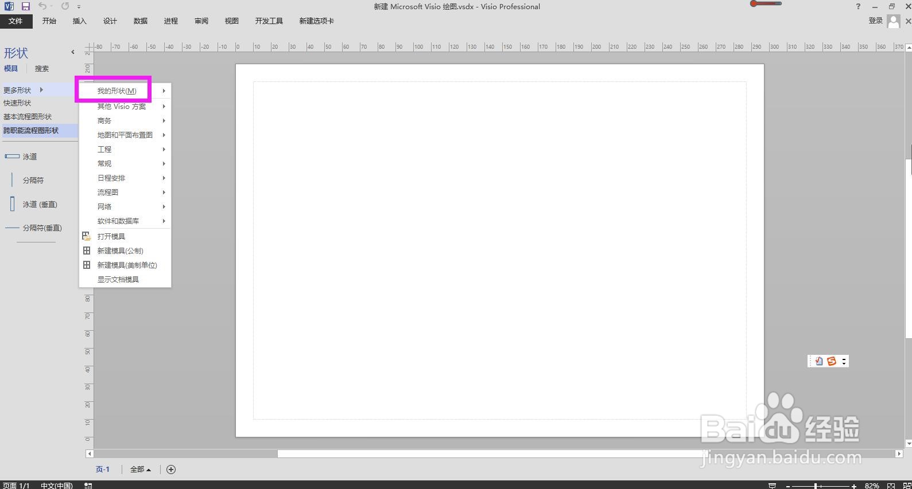Switch to the 新建选项卡 ribbon tab
Image resolution: width=912 pixels, height=489 pixels.
[x=317, y=21]
